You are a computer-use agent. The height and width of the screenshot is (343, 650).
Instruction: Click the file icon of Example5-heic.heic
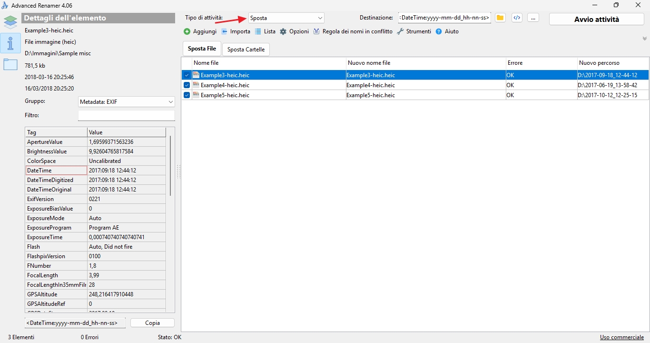(x=196, y=95)
